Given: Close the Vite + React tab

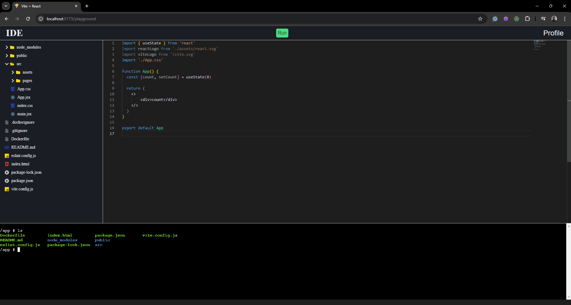Looking at the screenshot, I should click(76, 6).
